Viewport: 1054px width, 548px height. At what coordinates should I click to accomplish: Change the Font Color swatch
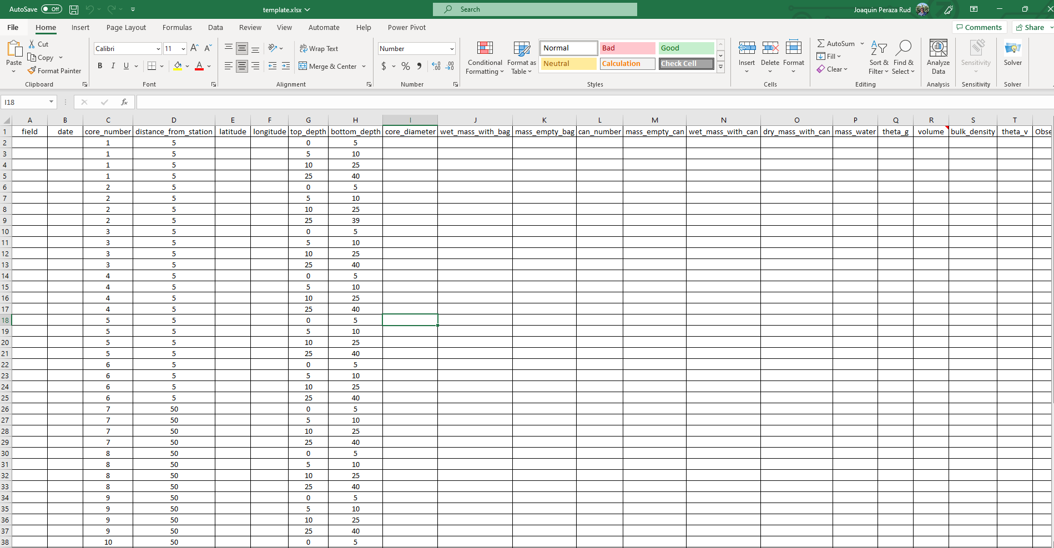click(x=199, y=66)
